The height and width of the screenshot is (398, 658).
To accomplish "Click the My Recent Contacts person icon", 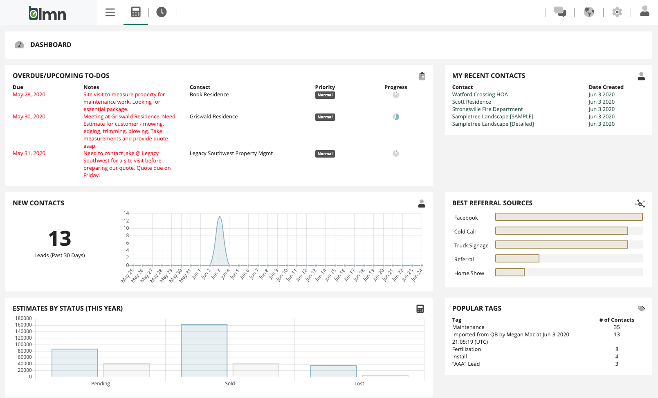I will [641, 76].
